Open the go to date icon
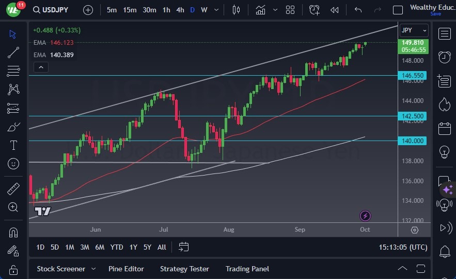This screenshot has height=279, width=456. tap(184, 247)
